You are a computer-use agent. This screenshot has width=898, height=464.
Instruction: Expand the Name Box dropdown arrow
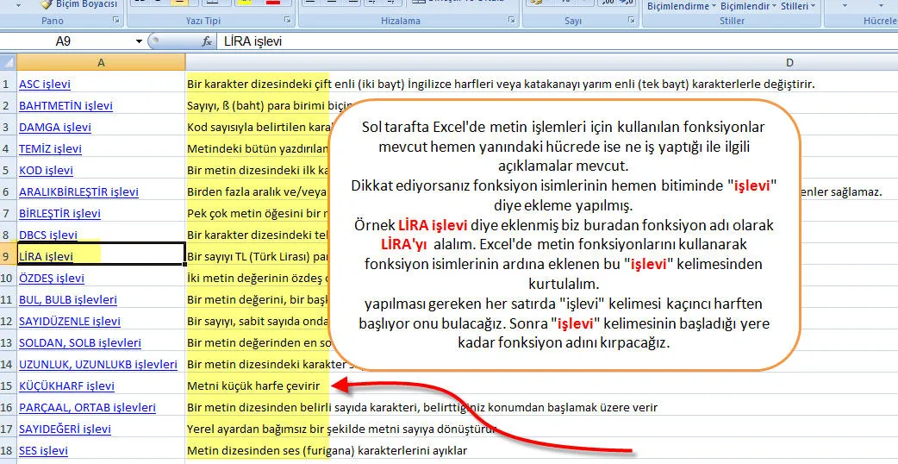[x=139, y=41]
